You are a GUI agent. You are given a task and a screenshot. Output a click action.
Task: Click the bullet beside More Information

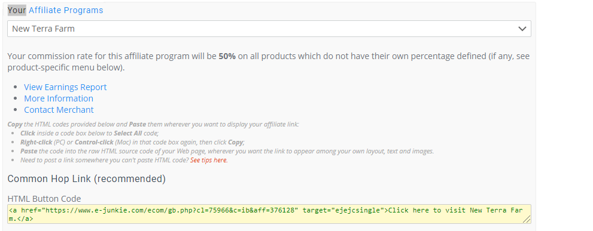[16, 98]
